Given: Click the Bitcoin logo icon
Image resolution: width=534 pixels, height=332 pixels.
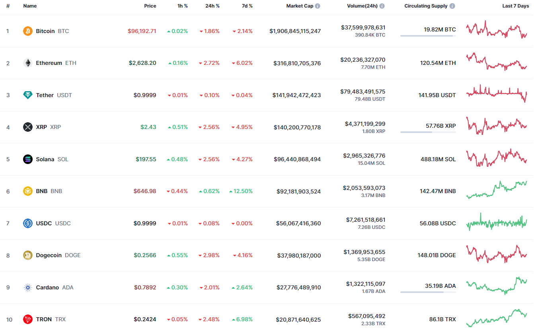Looking at the screenshot, I should [x=28, y=31].
